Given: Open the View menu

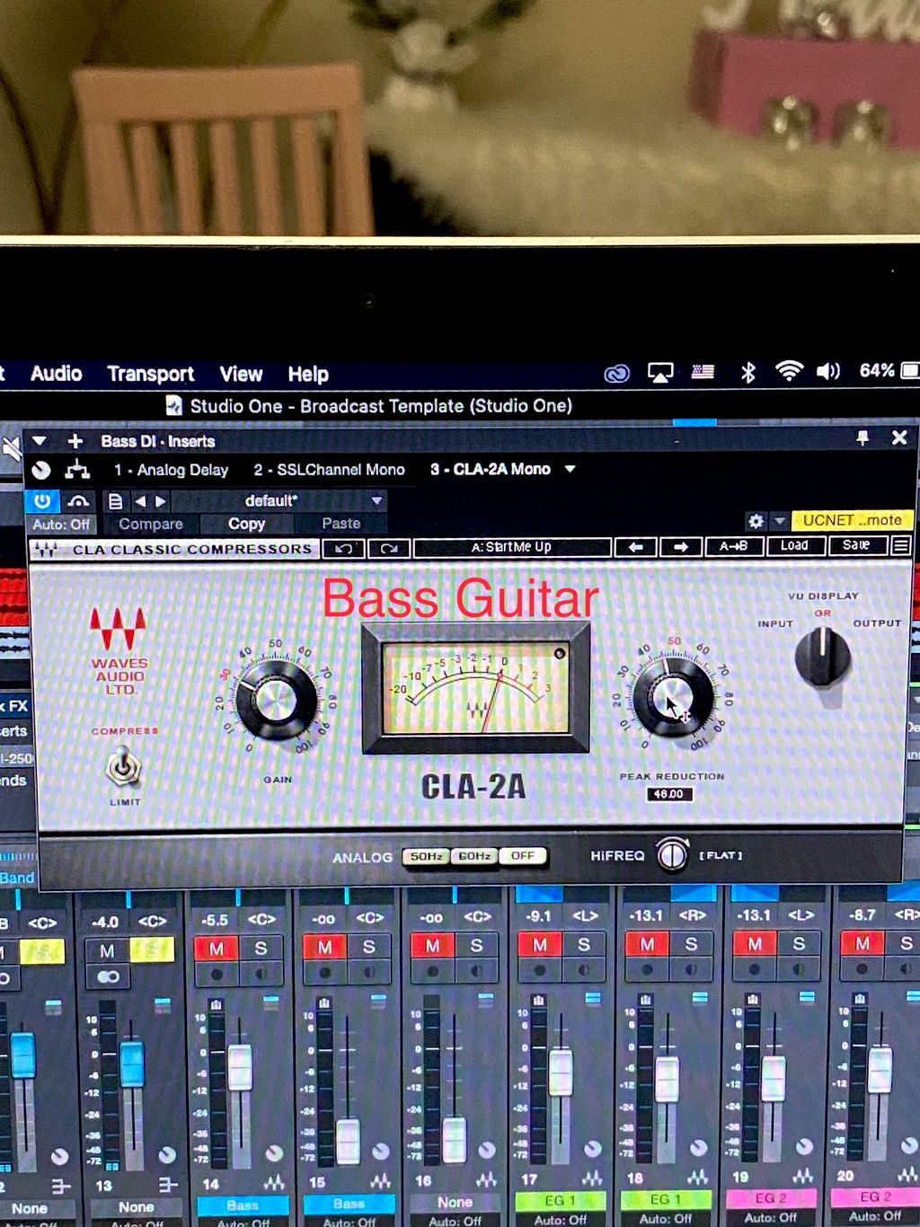Looking at the screenshot, I should (x=241, y=374).
